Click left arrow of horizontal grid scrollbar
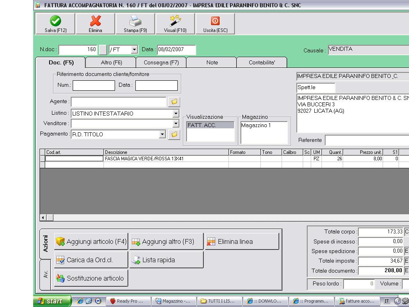Screen dimensions: 409x307 coord(43,218)
